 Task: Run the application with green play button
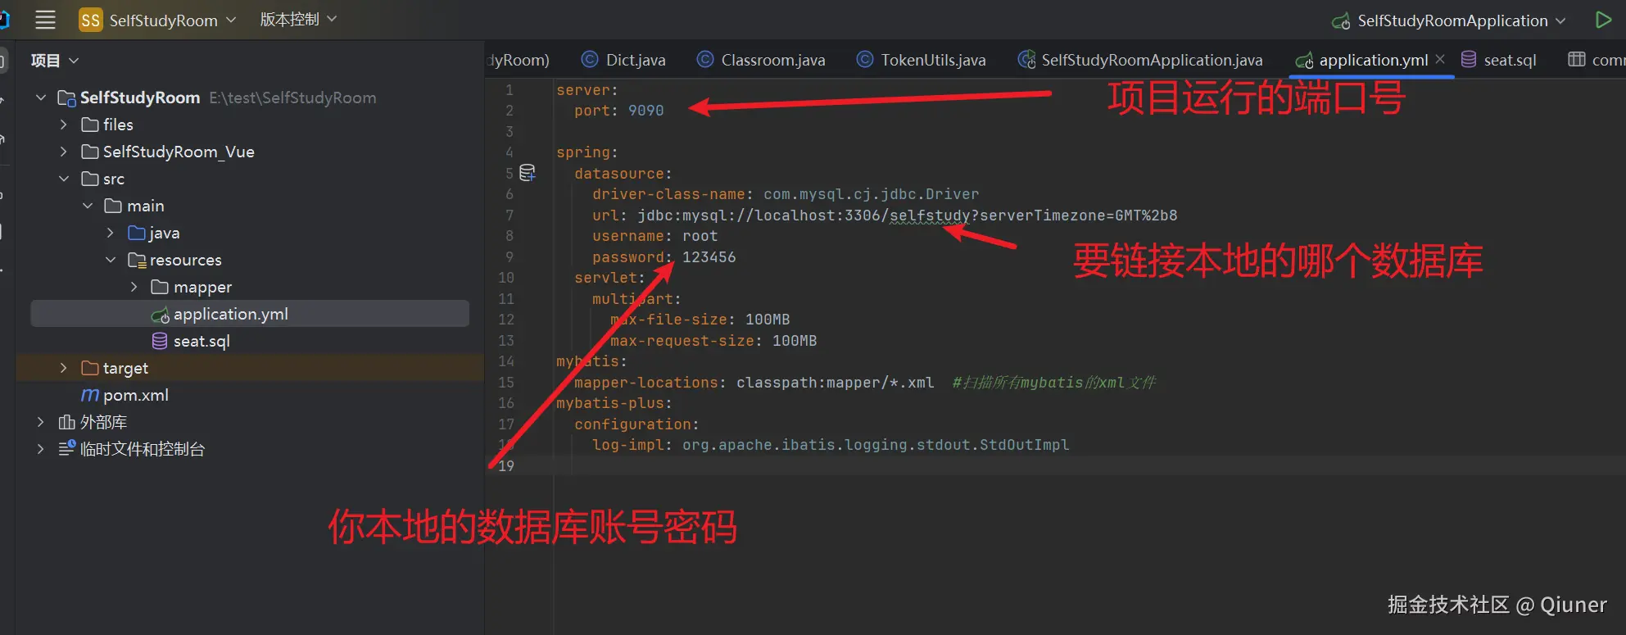click(x=1603, y=20)
